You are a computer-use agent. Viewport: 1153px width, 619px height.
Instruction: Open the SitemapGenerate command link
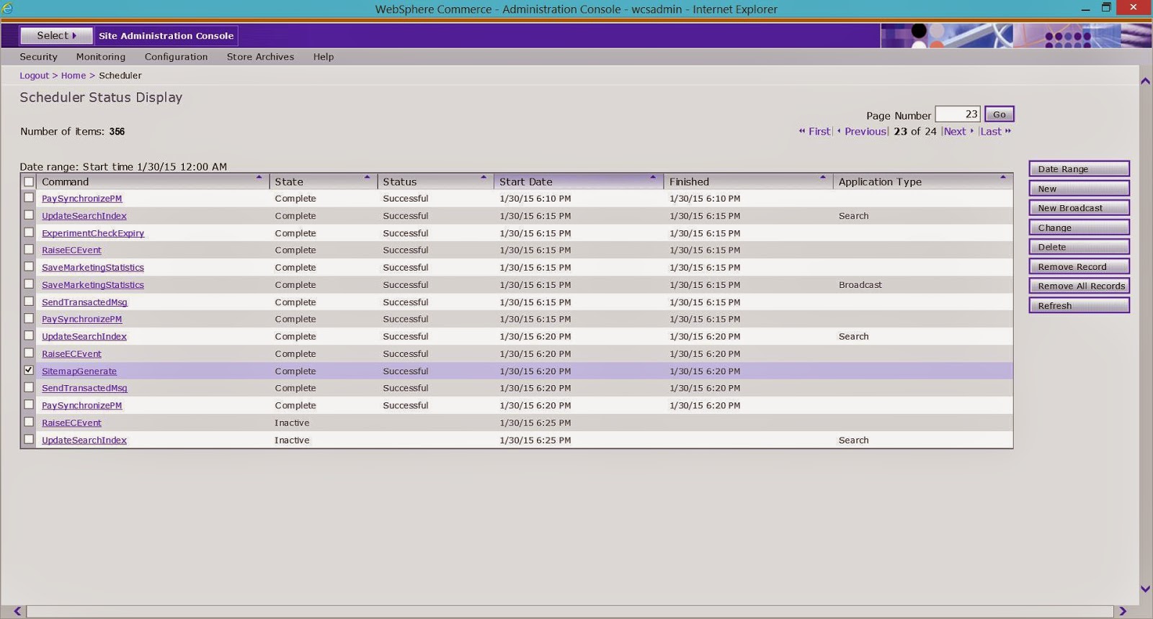pos(79,371)
